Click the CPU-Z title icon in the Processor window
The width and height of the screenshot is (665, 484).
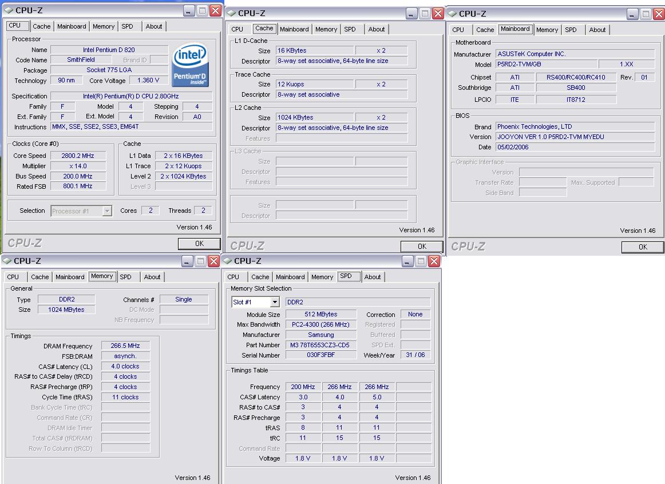[x=9, y=10]
